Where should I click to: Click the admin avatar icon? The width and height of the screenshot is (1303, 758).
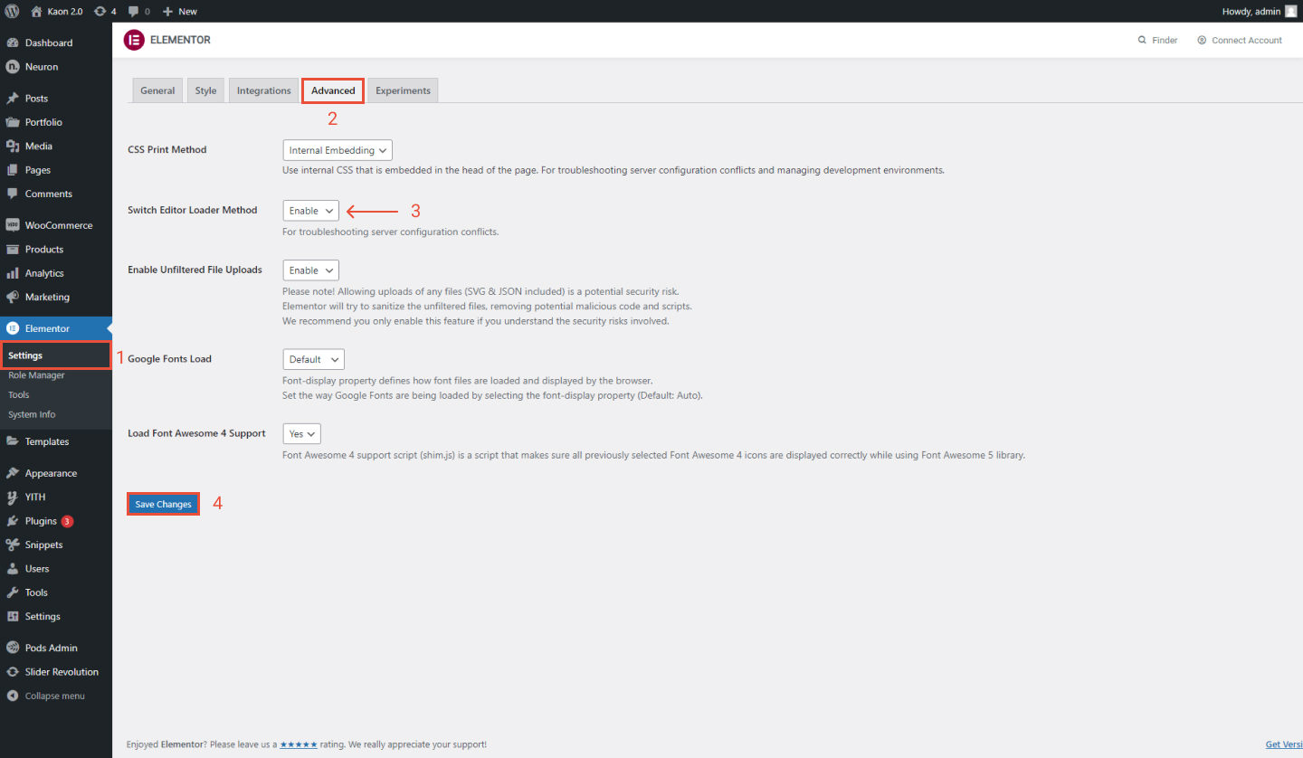point(1291,11)
